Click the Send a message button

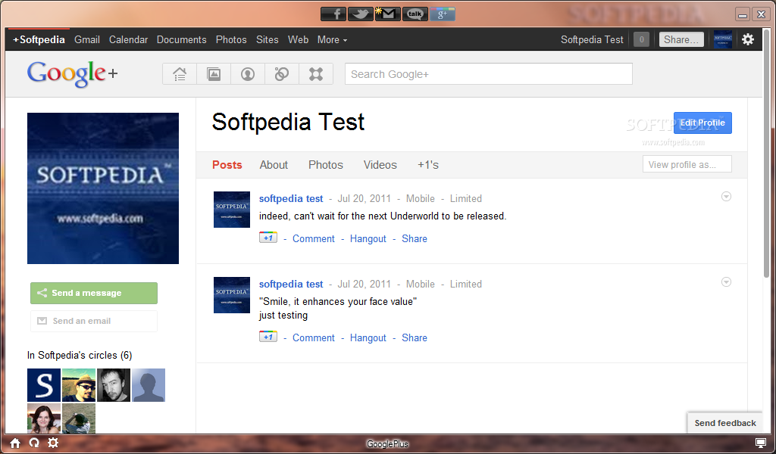coord(94,293)
